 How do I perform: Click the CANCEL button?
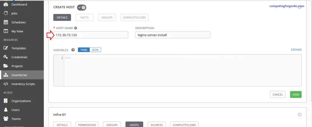coord(278,94)
